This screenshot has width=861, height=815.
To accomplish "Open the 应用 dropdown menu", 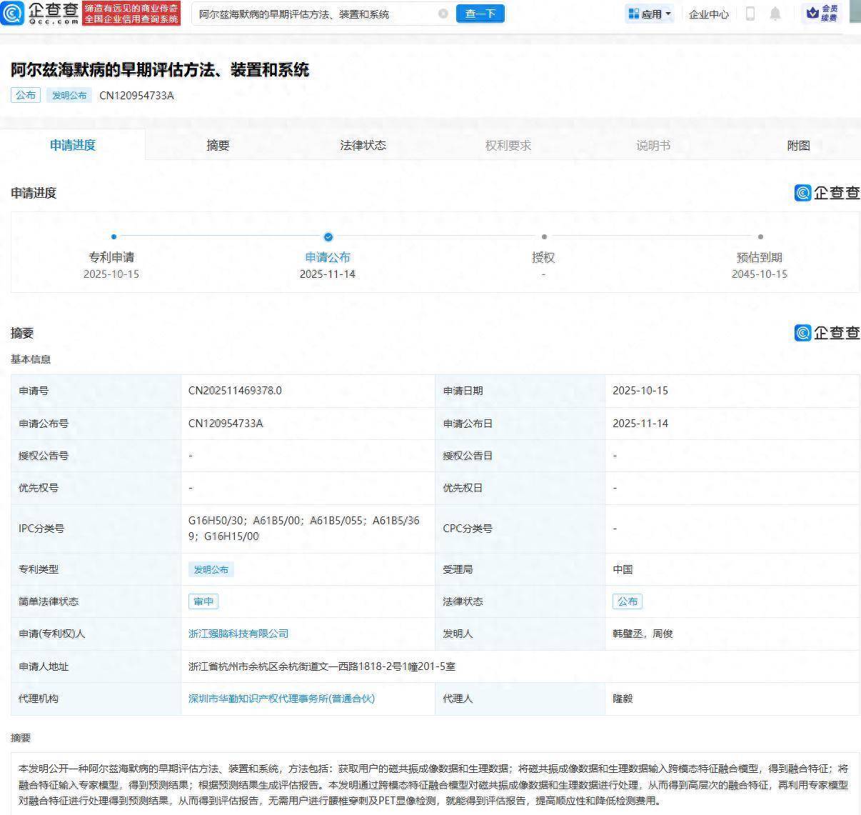I will pyautogui.click(x=648, y=14).
